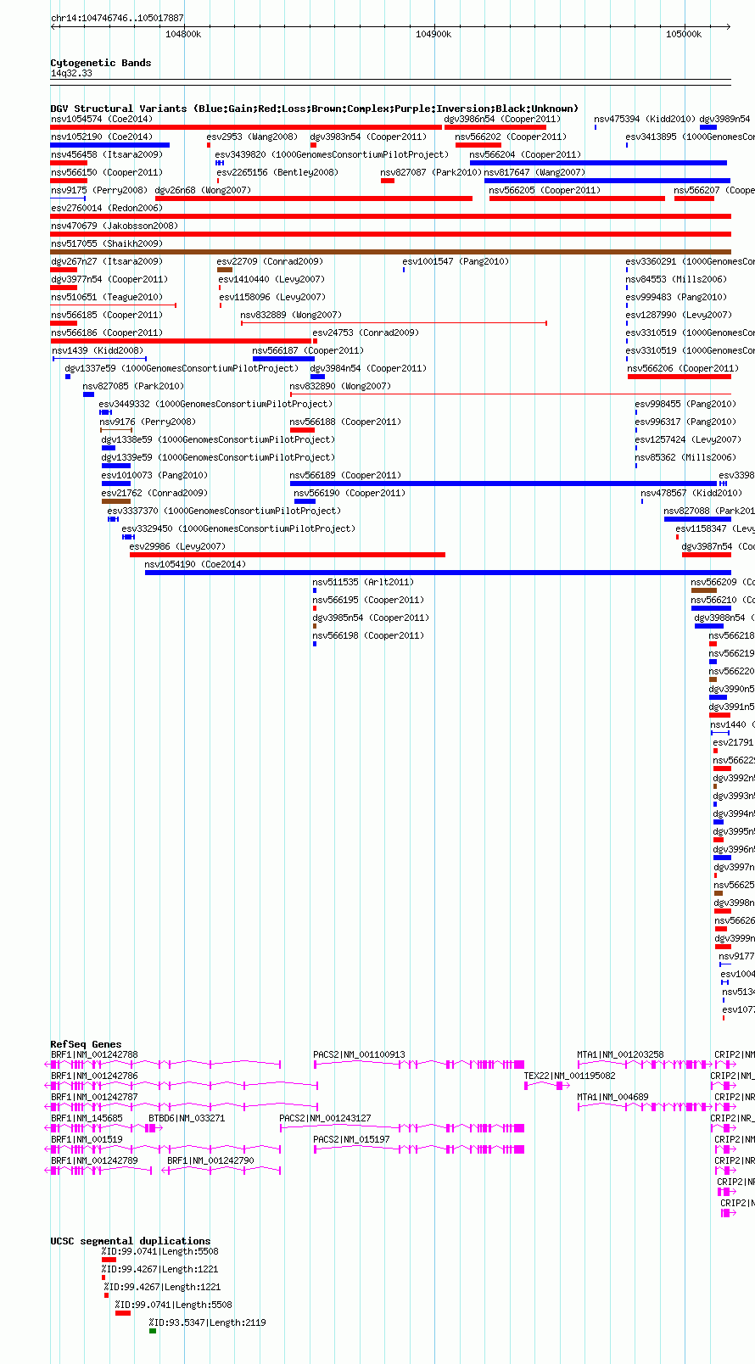
Task: Open nsv566205 (Cooper2011) variant
Action: pyautogui.click(x=545, y=190)
